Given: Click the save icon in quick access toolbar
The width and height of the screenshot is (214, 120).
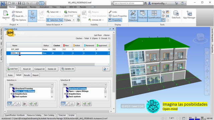Looking at the screenshot, I should pos(19,3).
